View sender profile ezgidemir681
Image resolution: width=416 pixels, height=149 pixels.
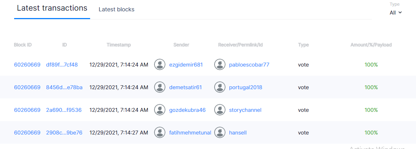(x=186, y=65)
